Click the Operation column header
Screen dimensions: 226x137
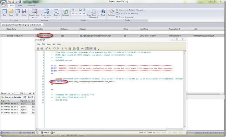[48, 29]
